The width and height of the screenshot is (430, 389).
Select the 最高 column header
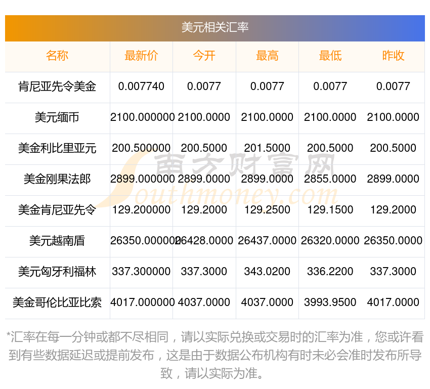coord(267,56)
